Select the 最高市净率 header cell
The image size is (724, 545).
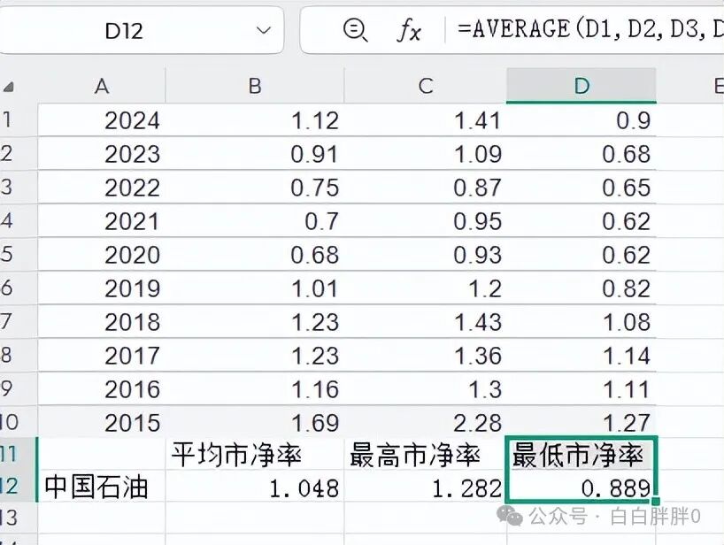coord(425,454)
